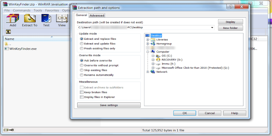Click the Homegroup label in folder tree
The height and width of the screenshot is (136, 272).
[x=164, y=44]
